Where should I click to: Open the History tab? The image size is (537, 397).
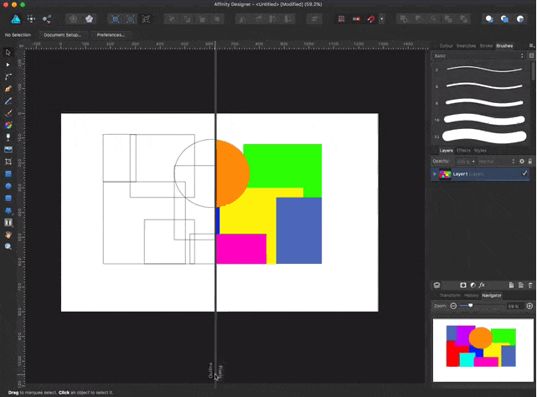pos(472,295)
